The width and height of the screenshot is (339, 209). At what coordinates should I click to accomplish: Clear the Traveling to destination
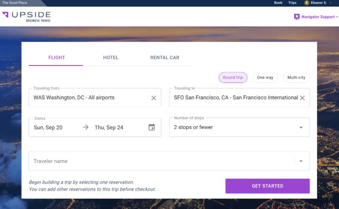click(x=302, y=98)
